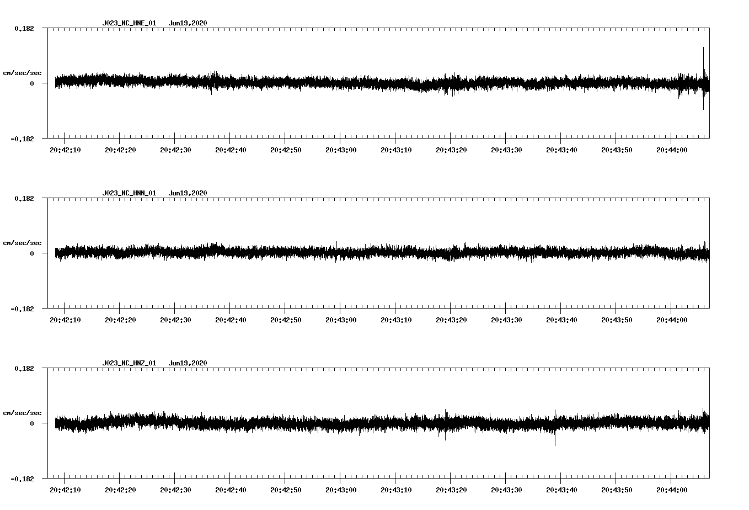The image size is (749, 510).
Task: Click the J023_NC_HNN_01 channel title
Action: coord(129,193)
